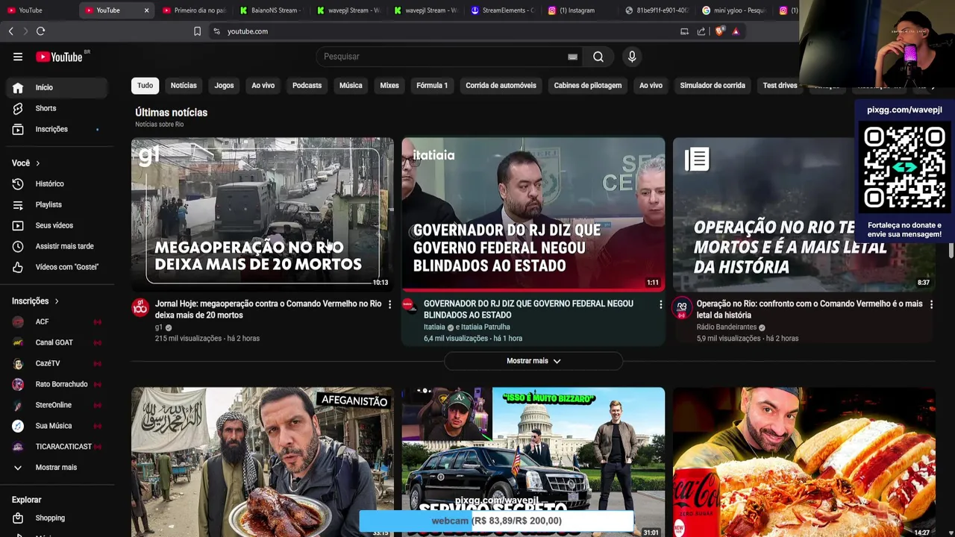Open Playlists in the sidebar
Viewport: 955px width, 537px height.
pyautogui.click(x=57, y=204)
